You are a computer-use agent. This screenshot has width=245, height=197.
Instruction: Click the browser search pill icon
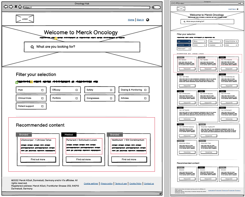(x=156, y=7)
